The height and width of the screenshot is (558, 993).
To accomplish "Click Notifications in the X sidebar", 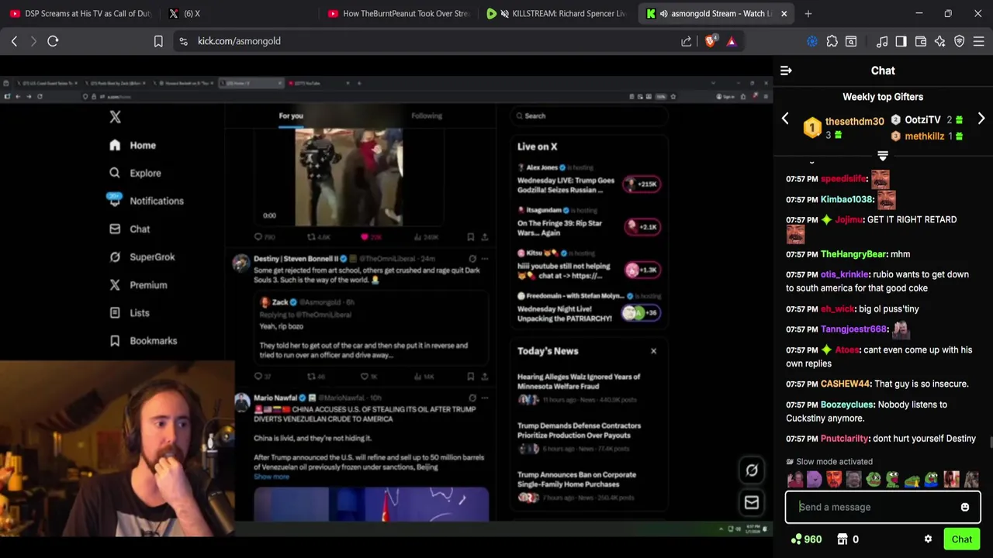I will (147, 201).
